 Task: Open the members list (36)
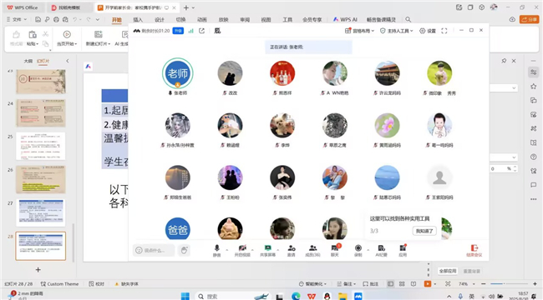pos(312,250)
